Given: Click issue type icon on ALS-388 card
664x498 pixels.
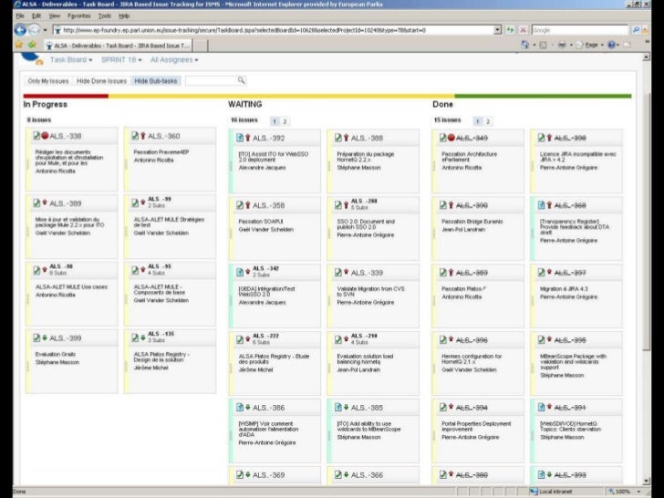Looking at the screenshot, I should tap(338, 138).
